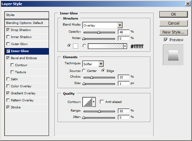Viewport: 192px width, 141px height.
Task: Open the Bevel and Emboss settings row
Action: 27,58
